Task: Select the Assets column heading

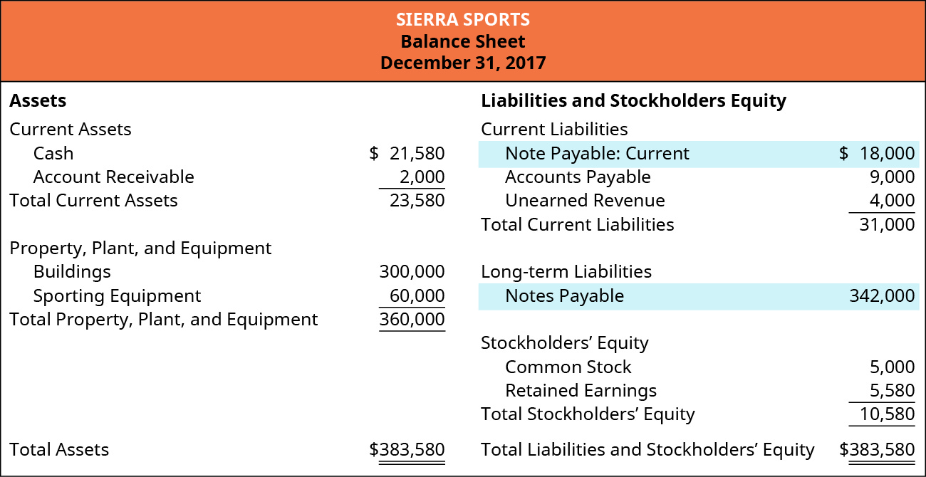Action: [x=38, y=100]
